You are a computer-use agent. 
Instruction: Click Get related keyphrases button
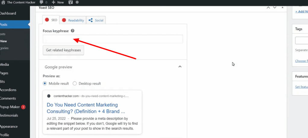(x=64, y=50)
